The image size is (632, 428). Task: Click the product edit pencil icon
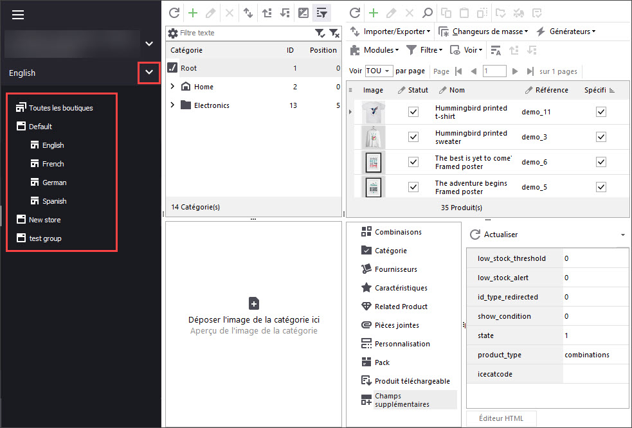coord(391,13)
